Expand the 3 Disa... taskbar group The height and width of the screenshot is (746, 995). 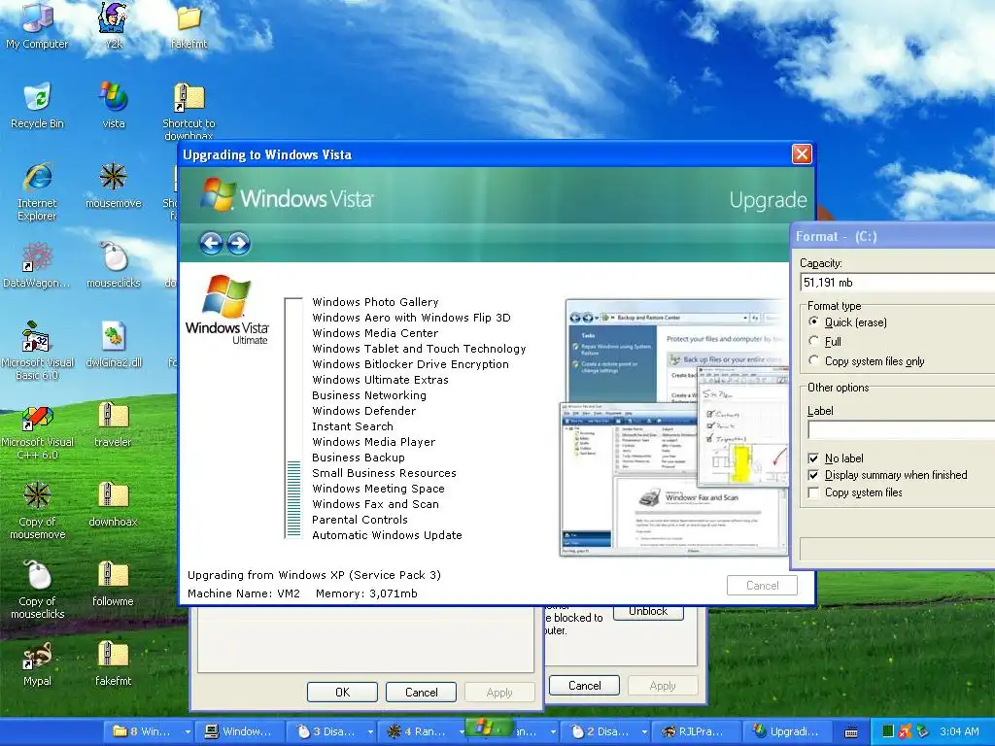[x=370, y=732]
